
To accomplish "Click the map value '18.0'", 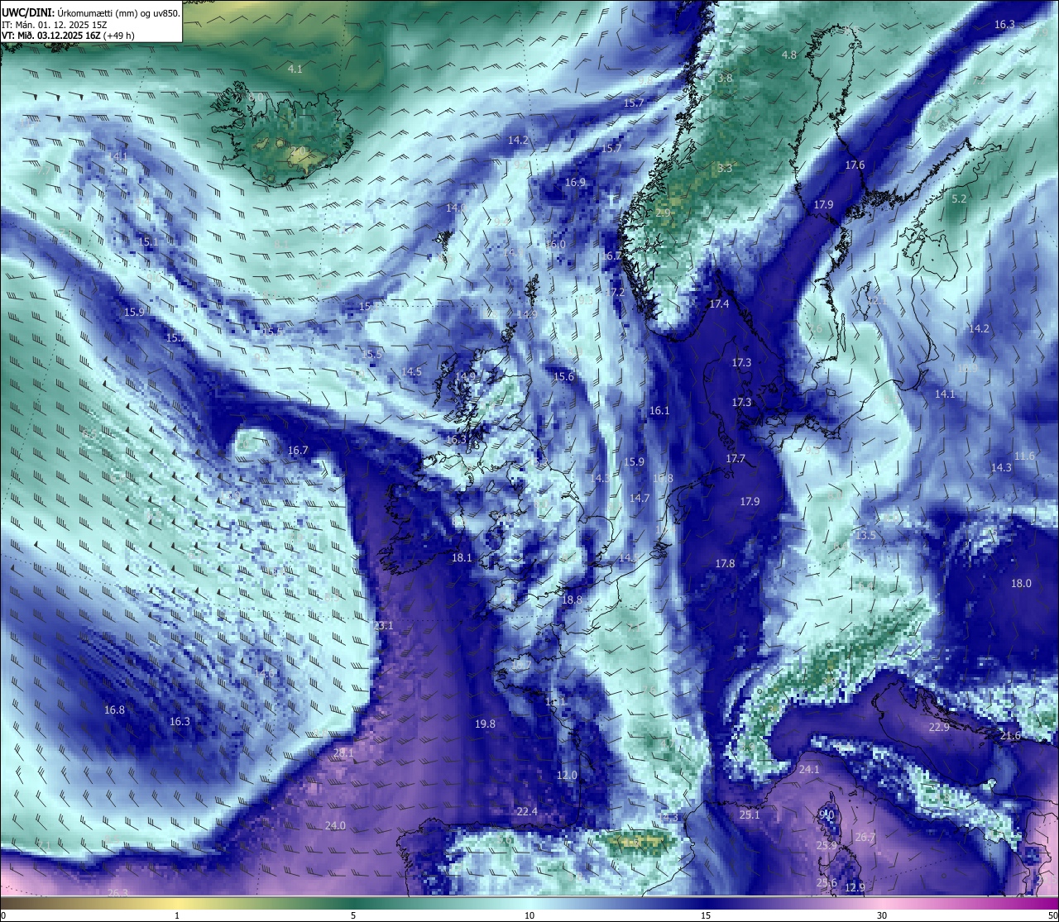I will (x=1022, y=584).
